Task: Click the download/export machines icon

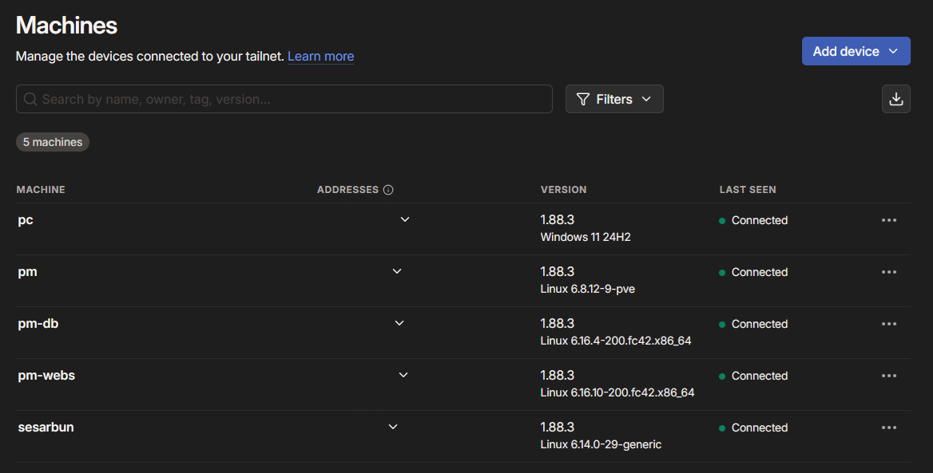Action: point(895,99)
